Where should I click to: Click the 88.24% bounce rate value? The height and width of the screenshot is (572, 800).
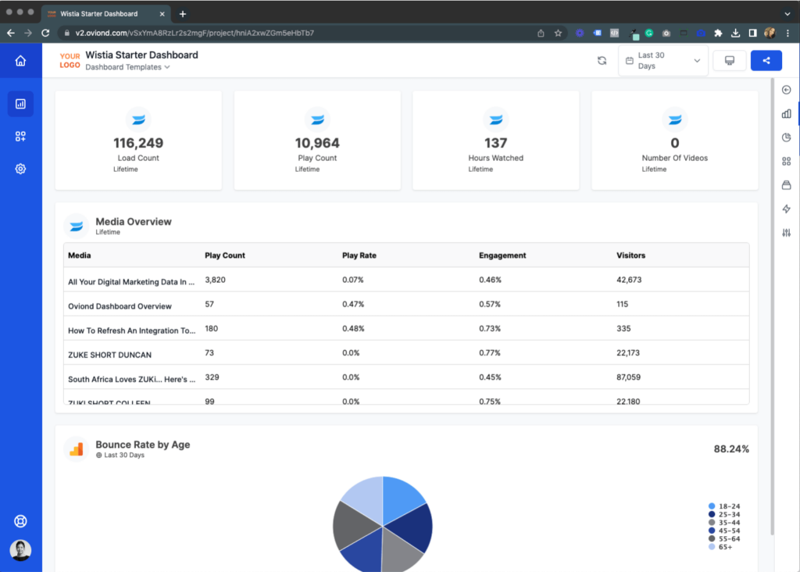pyautogui.click(x=731, y=449)
